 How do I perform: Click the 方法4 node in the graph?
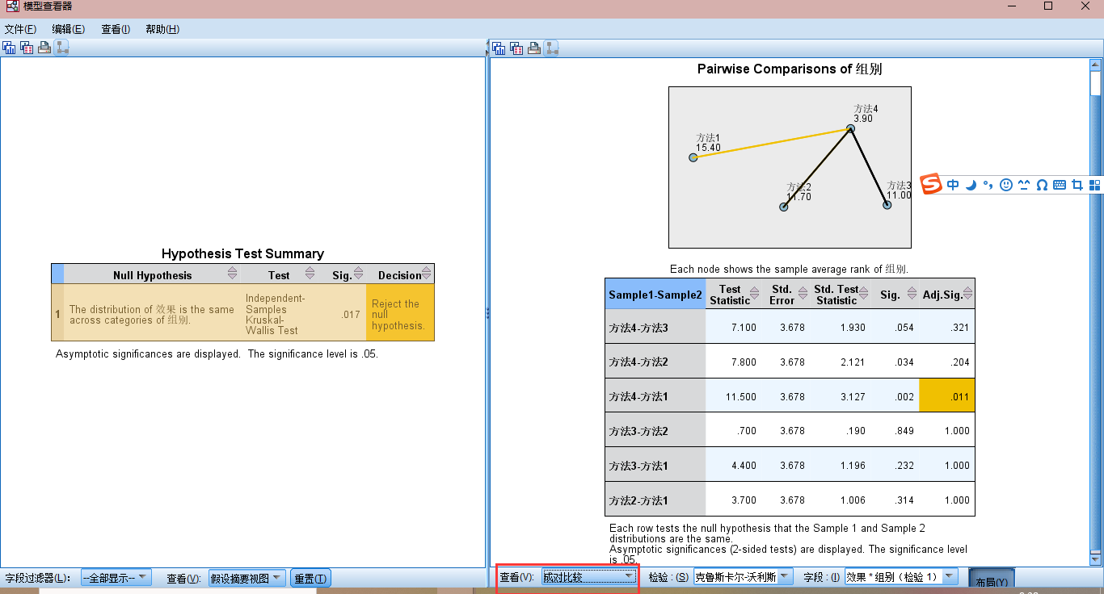pos(850,128)
